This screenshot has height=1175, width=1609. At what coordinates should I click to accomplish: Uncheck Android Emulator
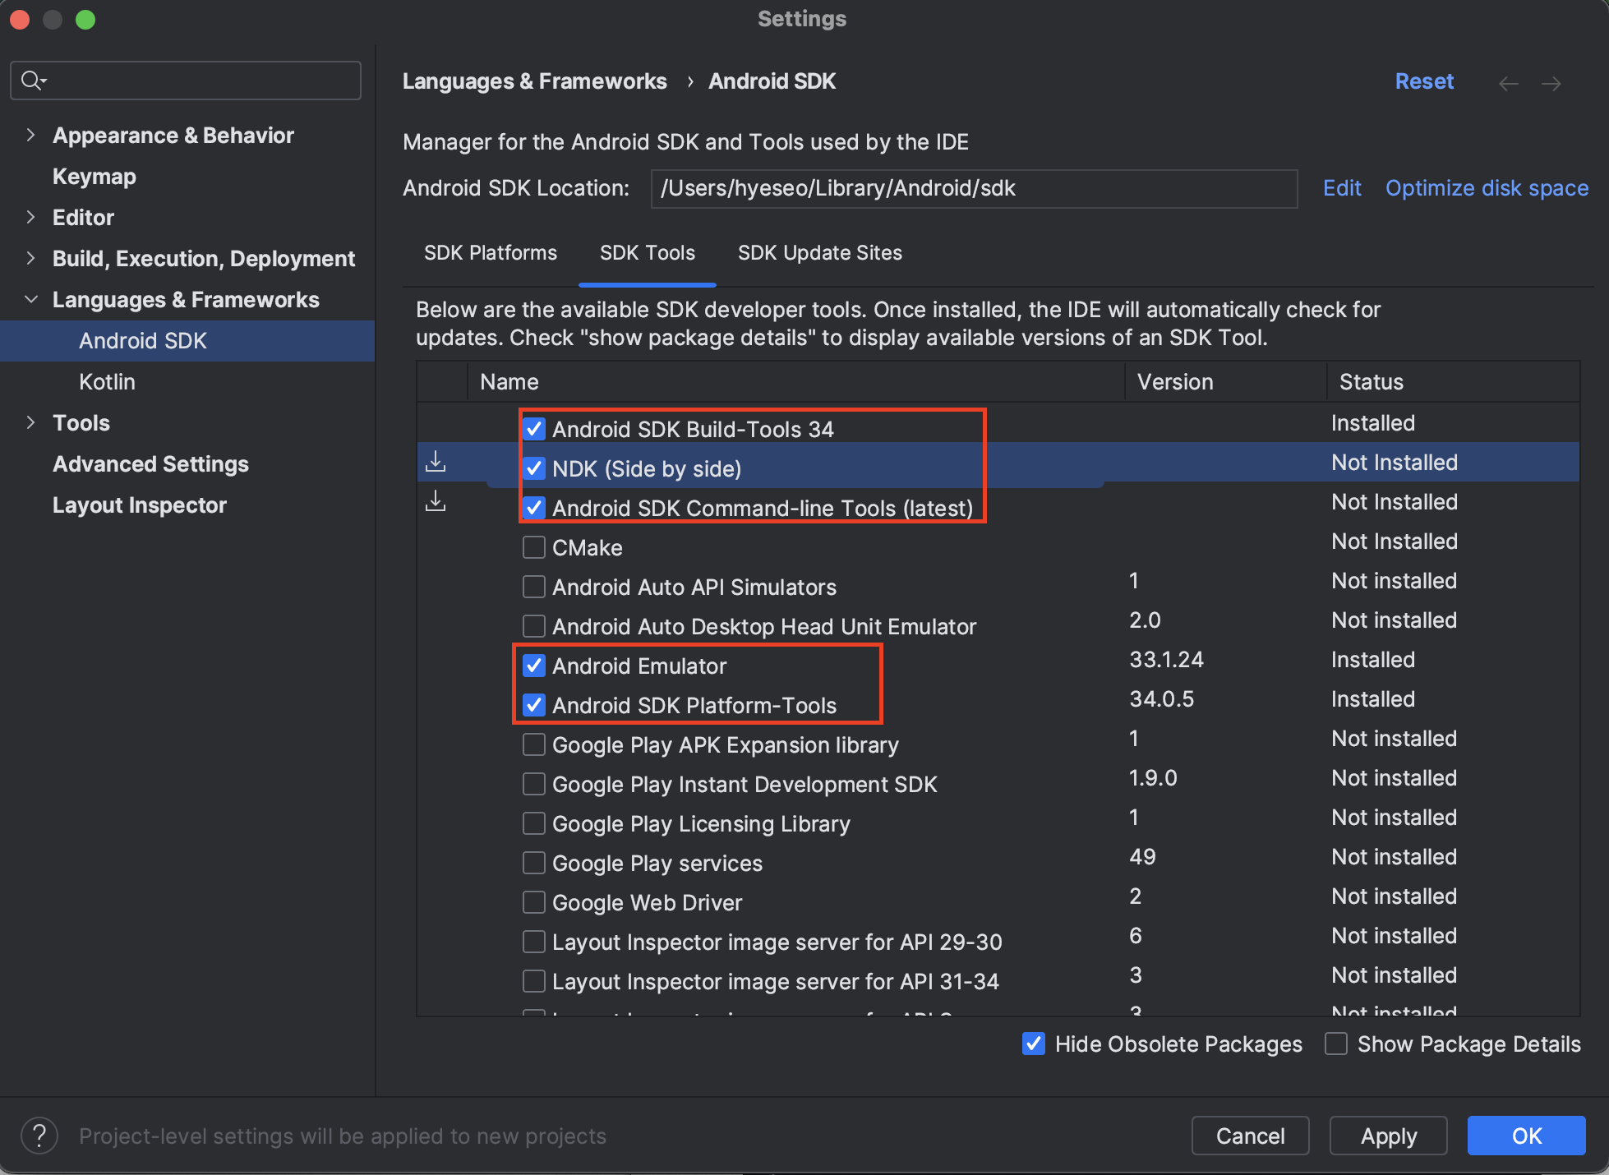tap(534, 666)
